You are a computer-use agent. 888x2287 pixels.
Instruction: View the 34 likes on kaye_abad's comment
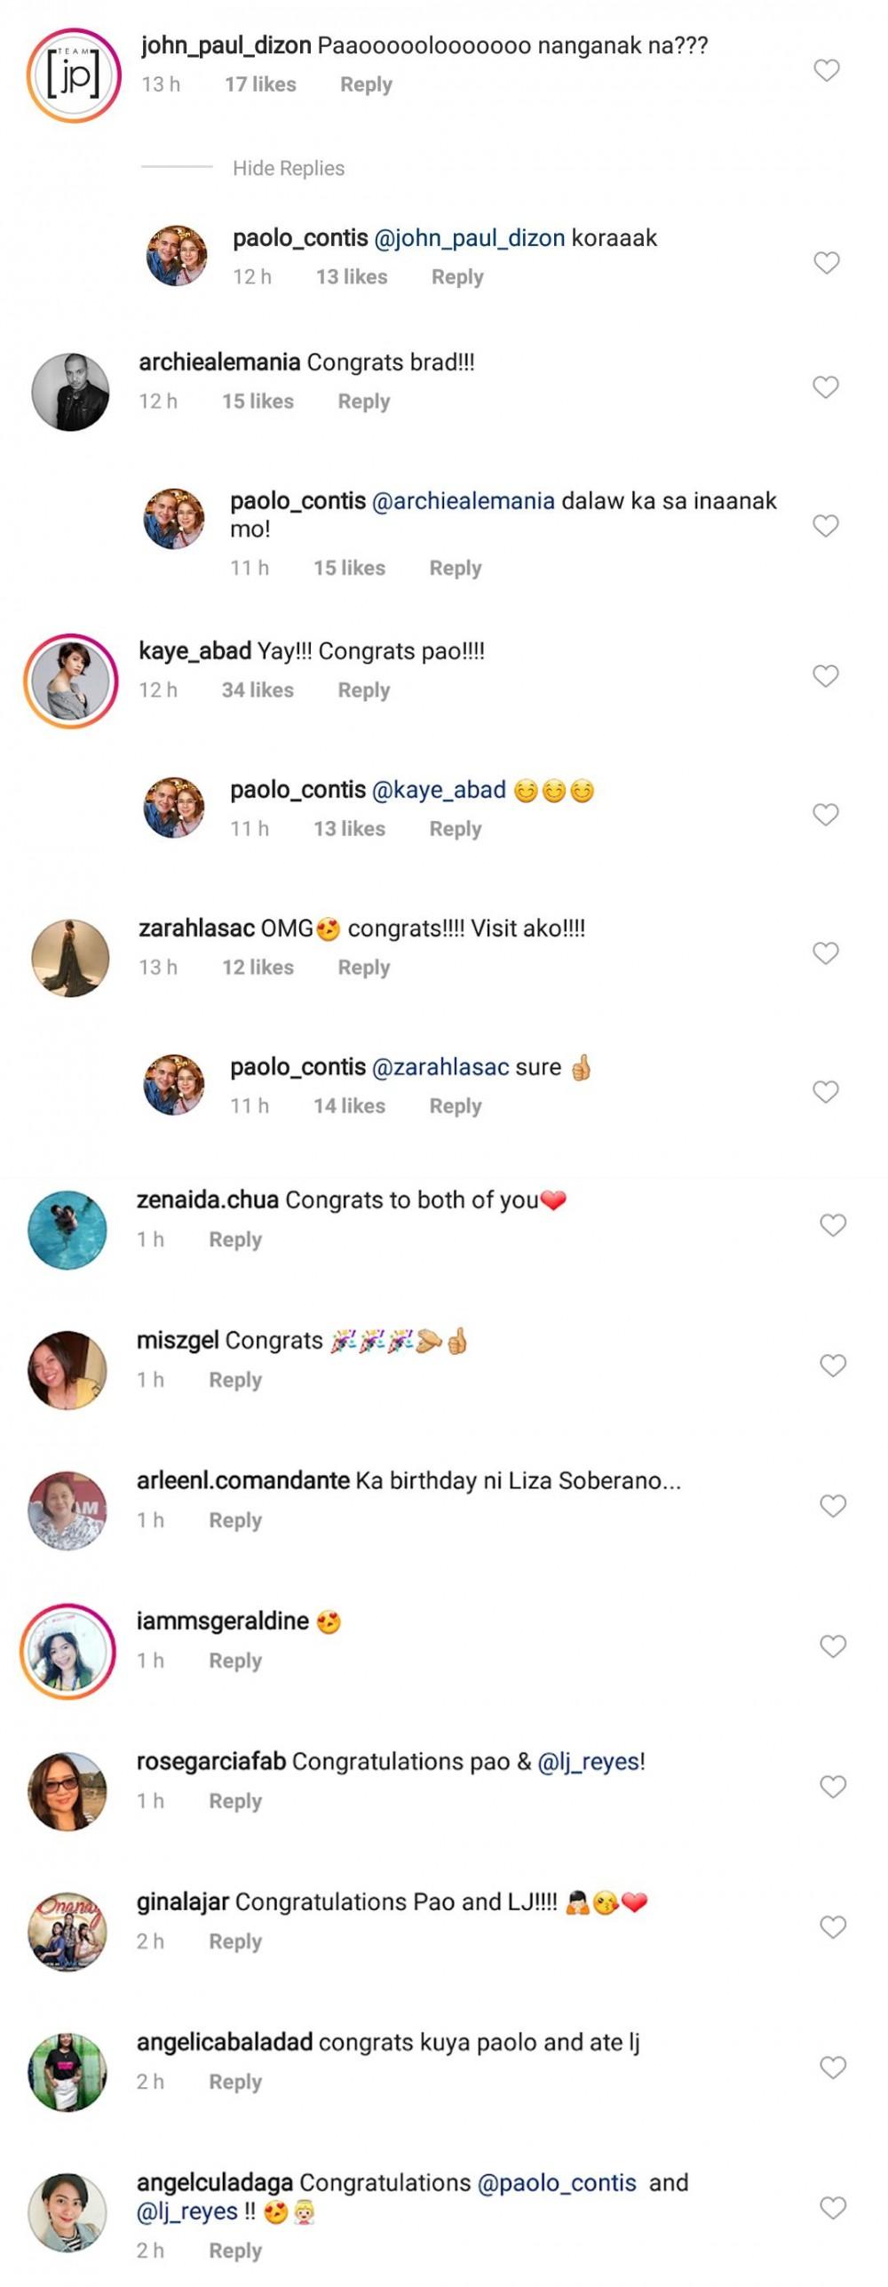(x=258, y=690)
